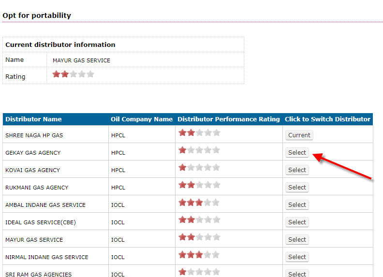
Task: Click Select for SRI RAM GAS AGENCIES
Action: [x=297, y=274]
